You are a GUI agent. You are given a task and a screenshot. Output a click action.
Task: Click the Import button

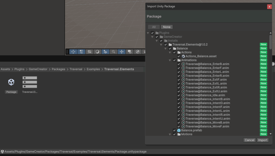coord(263,140)
